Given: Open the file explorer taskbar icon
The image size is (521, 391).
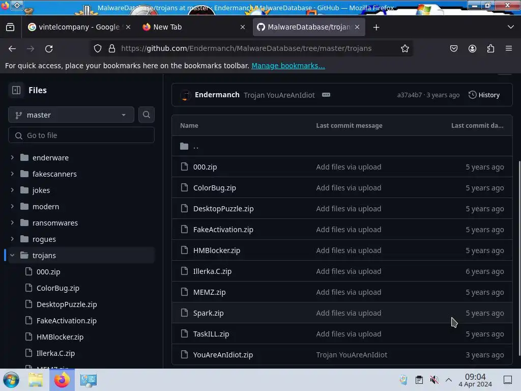Looking at the screenshot, I should 36,380.
